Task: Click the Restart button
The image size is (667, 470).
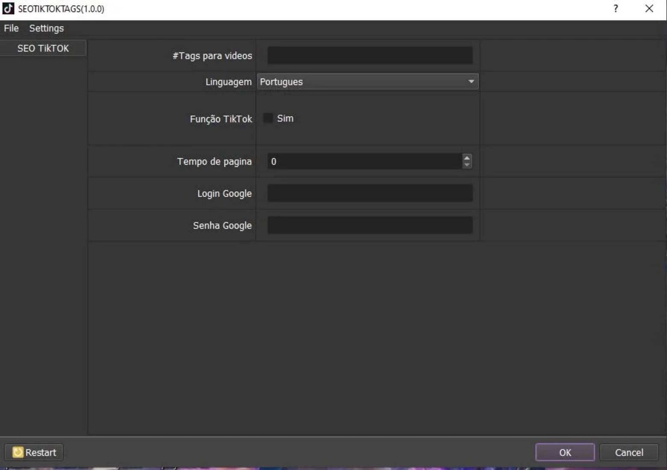Action: click(x=34, y=452)
